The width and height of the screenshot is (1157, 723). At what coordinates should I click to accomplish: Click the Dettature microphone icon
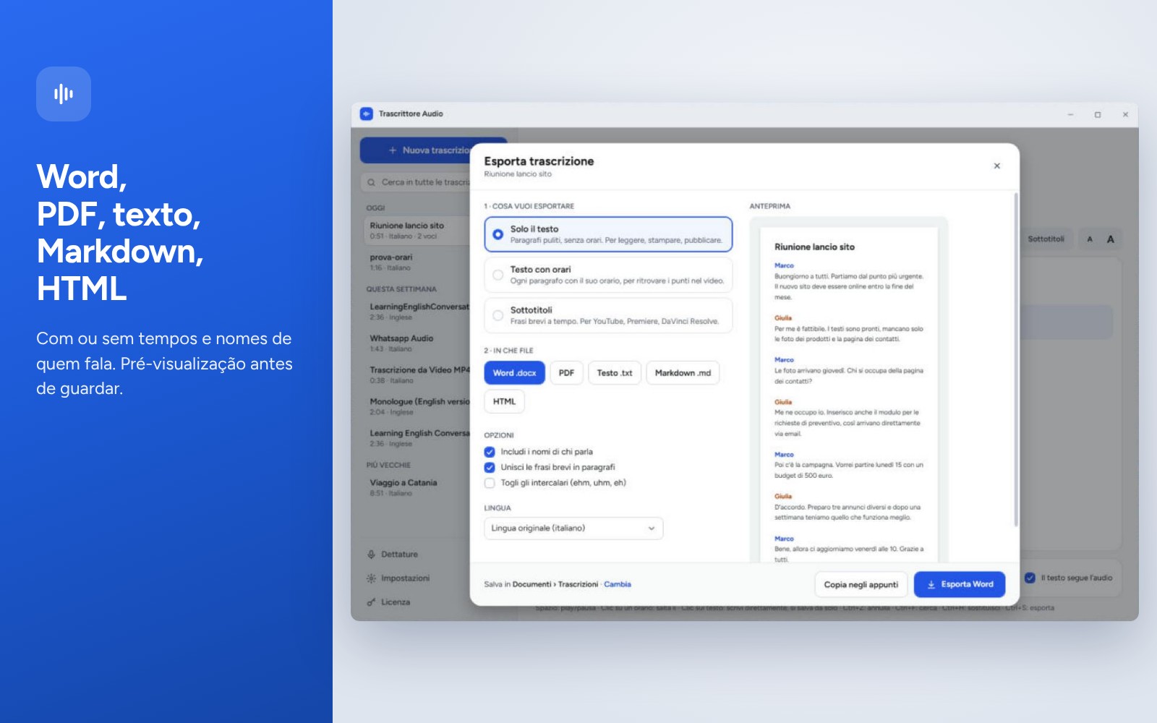tap(371, 555)
